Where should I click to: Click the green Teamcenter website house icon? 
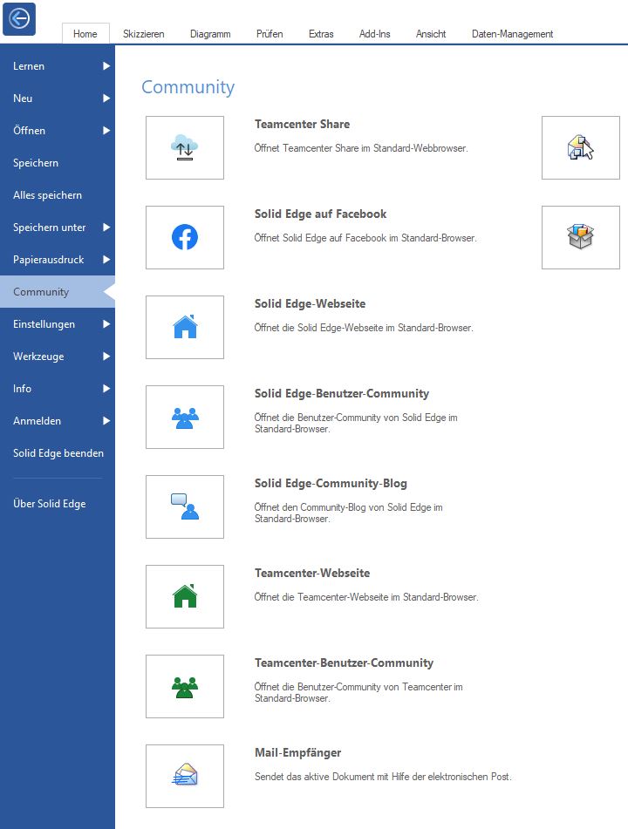click(185, 596)
